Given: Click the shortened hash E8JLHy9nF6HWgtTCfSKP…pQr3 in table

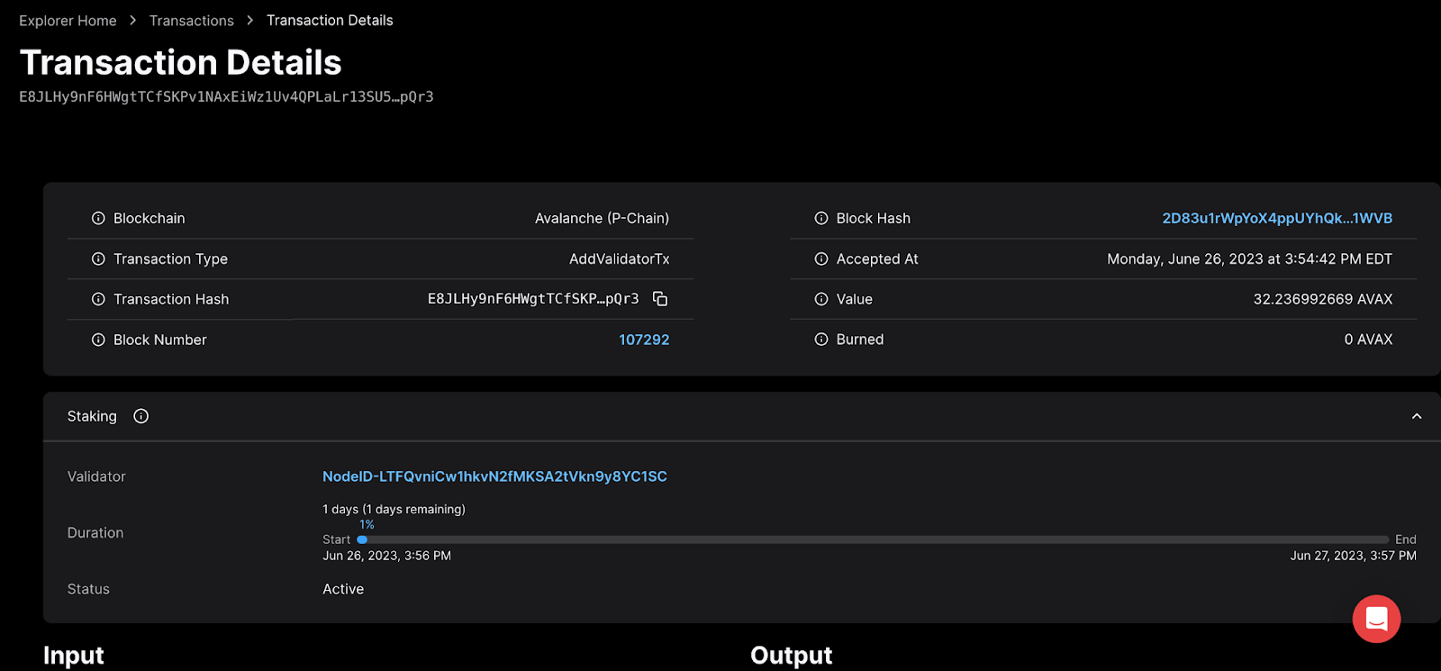Looking at the screenshot, I should [x=533, y=299].
